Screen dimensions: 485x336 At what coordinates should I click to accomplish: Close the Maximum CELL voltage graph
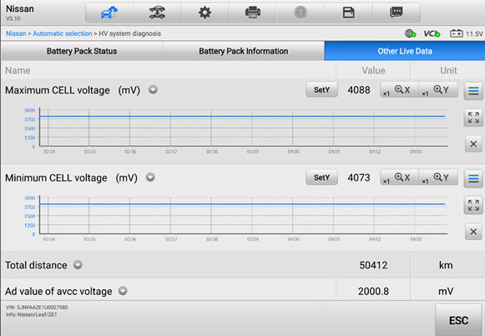point(473,144)
